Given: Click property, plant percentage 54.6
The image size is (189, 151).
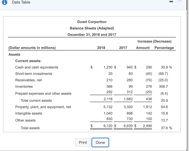Looking at the screenshot, I should coord(164,107).
